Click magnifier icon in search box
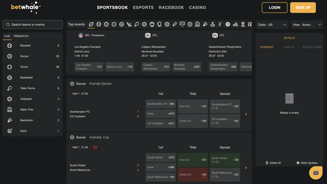Image resolution: width=327 pixels, height=184 pixels. [8, 25]
